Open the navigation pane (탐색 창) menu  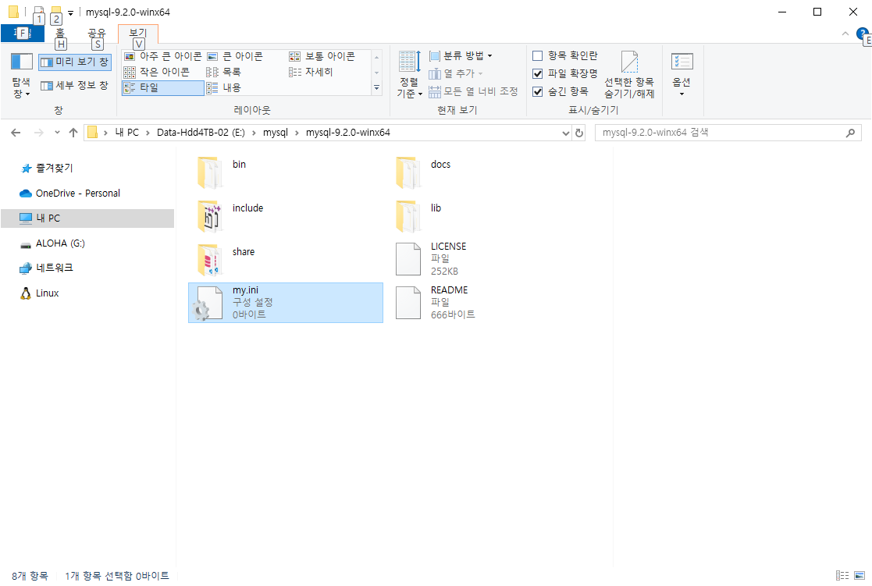[22, 76]
